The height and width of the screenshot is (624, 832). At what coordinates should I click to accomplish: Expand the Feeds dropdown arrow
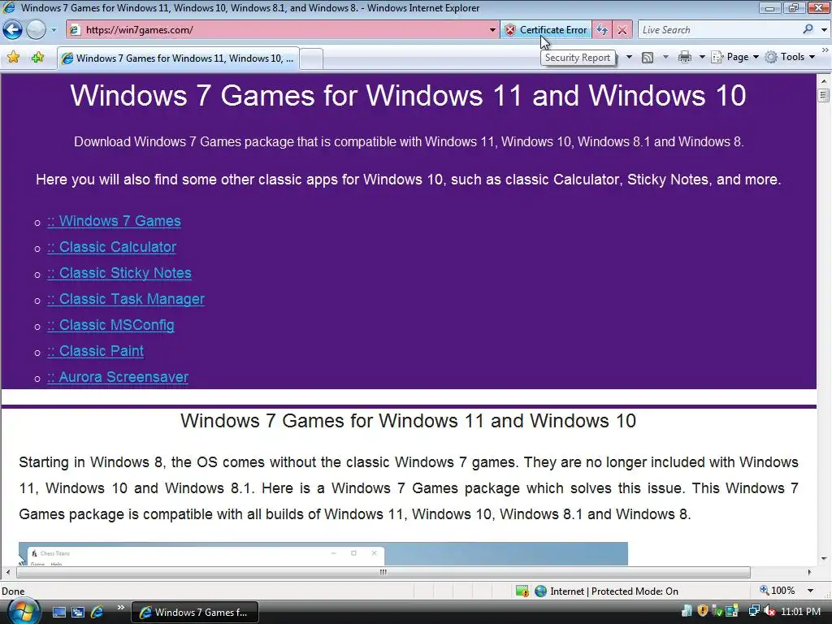665,57
